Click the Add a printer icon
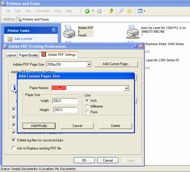The height and width of the screenshot is (172, 190). (x=10, y=39)
